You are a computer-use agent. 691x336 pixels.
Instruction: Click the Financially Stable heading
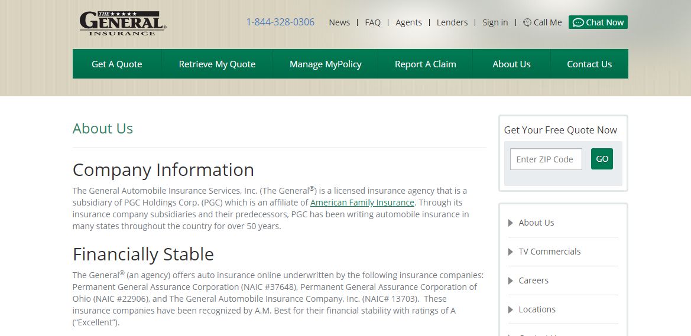[x=143, y=255]
